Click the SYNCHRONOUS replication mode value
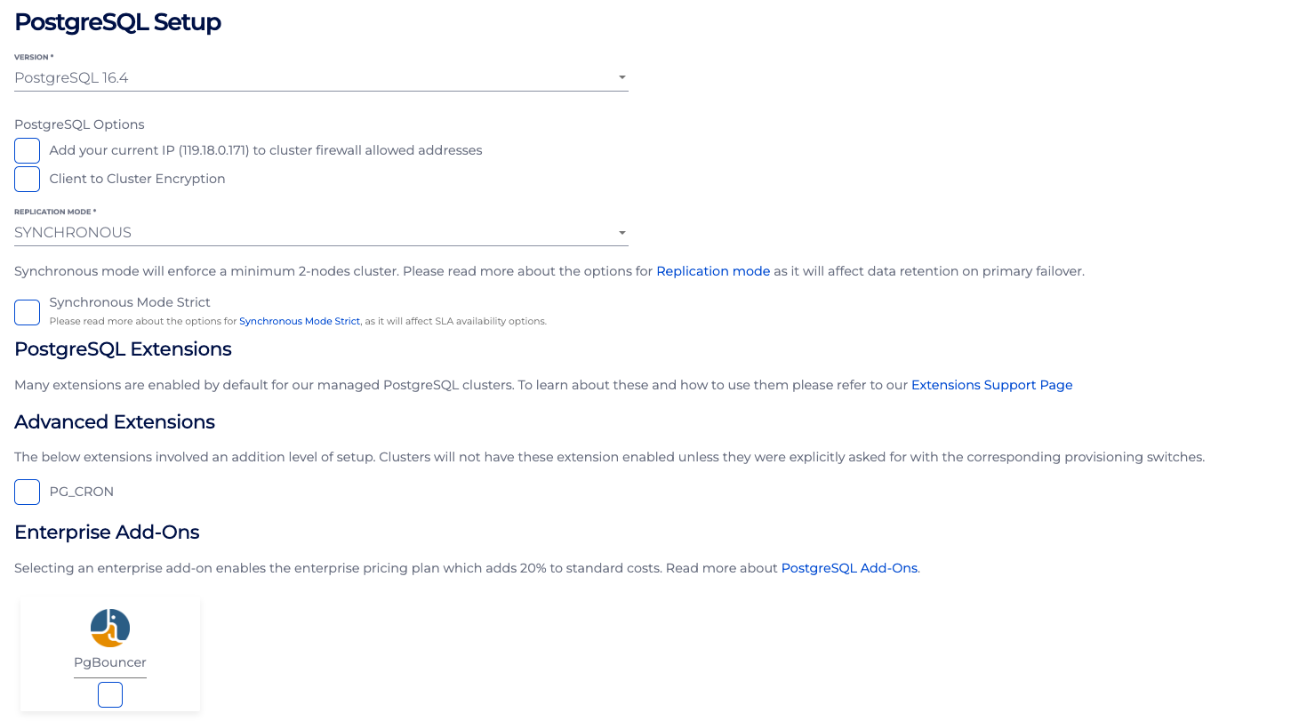 click(x=73, y=233)
